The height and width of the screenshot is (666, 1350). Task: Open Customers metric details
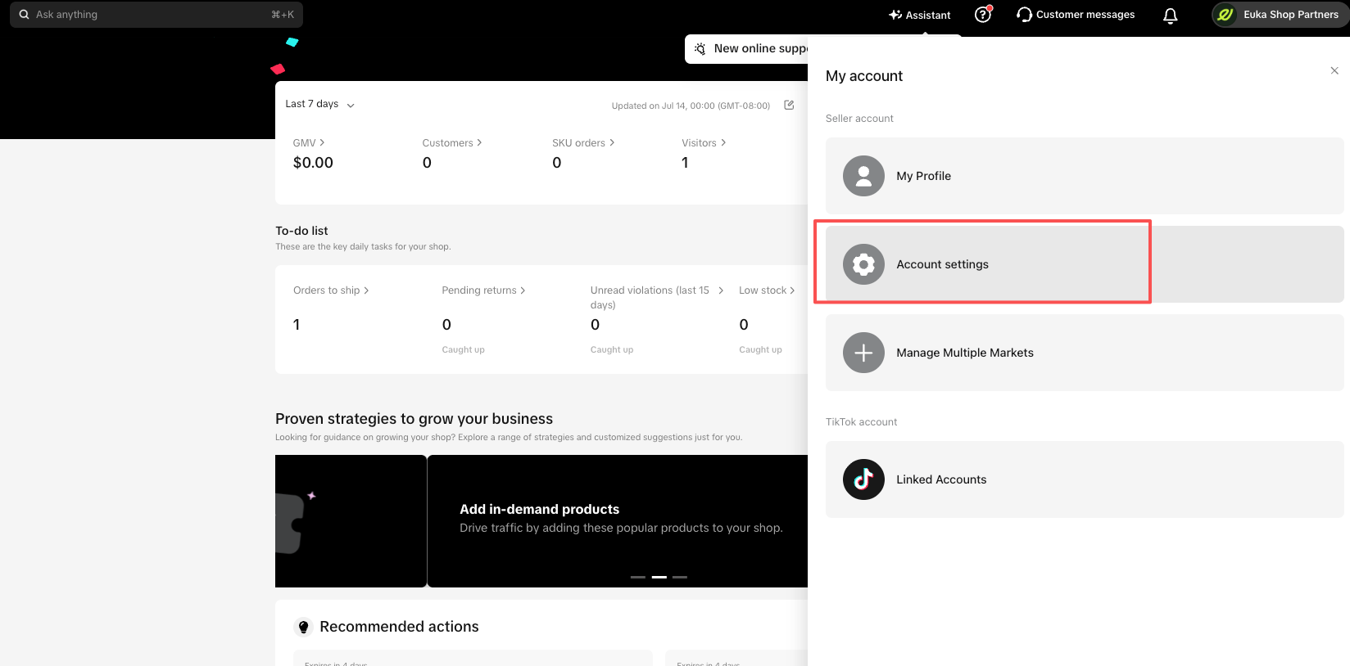click(451, 142)
